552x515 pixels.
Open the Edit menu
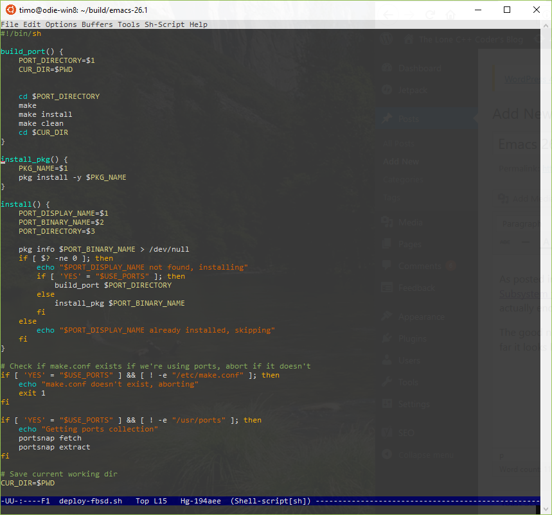click(x=32, y=24)
